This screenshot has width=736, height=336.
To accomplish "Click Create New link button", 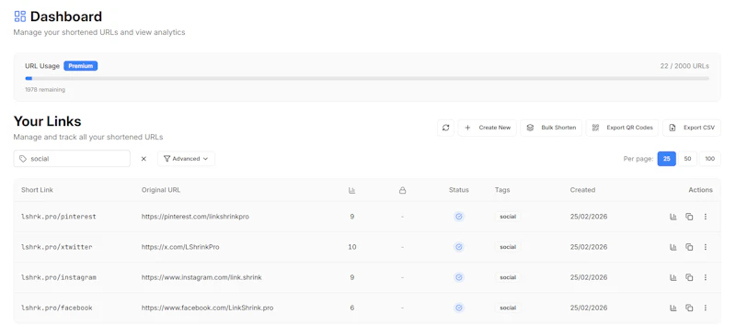I will (x=488, y=128).
